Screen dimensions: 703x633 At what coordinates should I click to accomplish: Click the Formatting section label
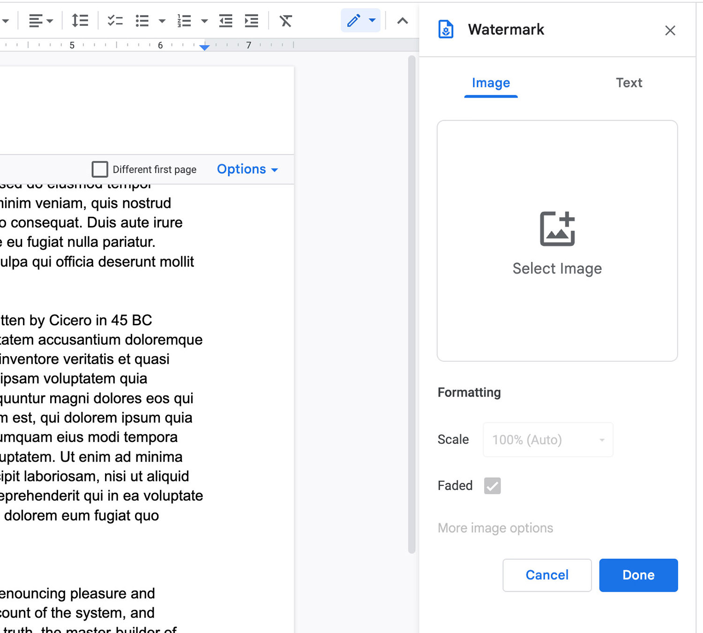click(469, 392)
